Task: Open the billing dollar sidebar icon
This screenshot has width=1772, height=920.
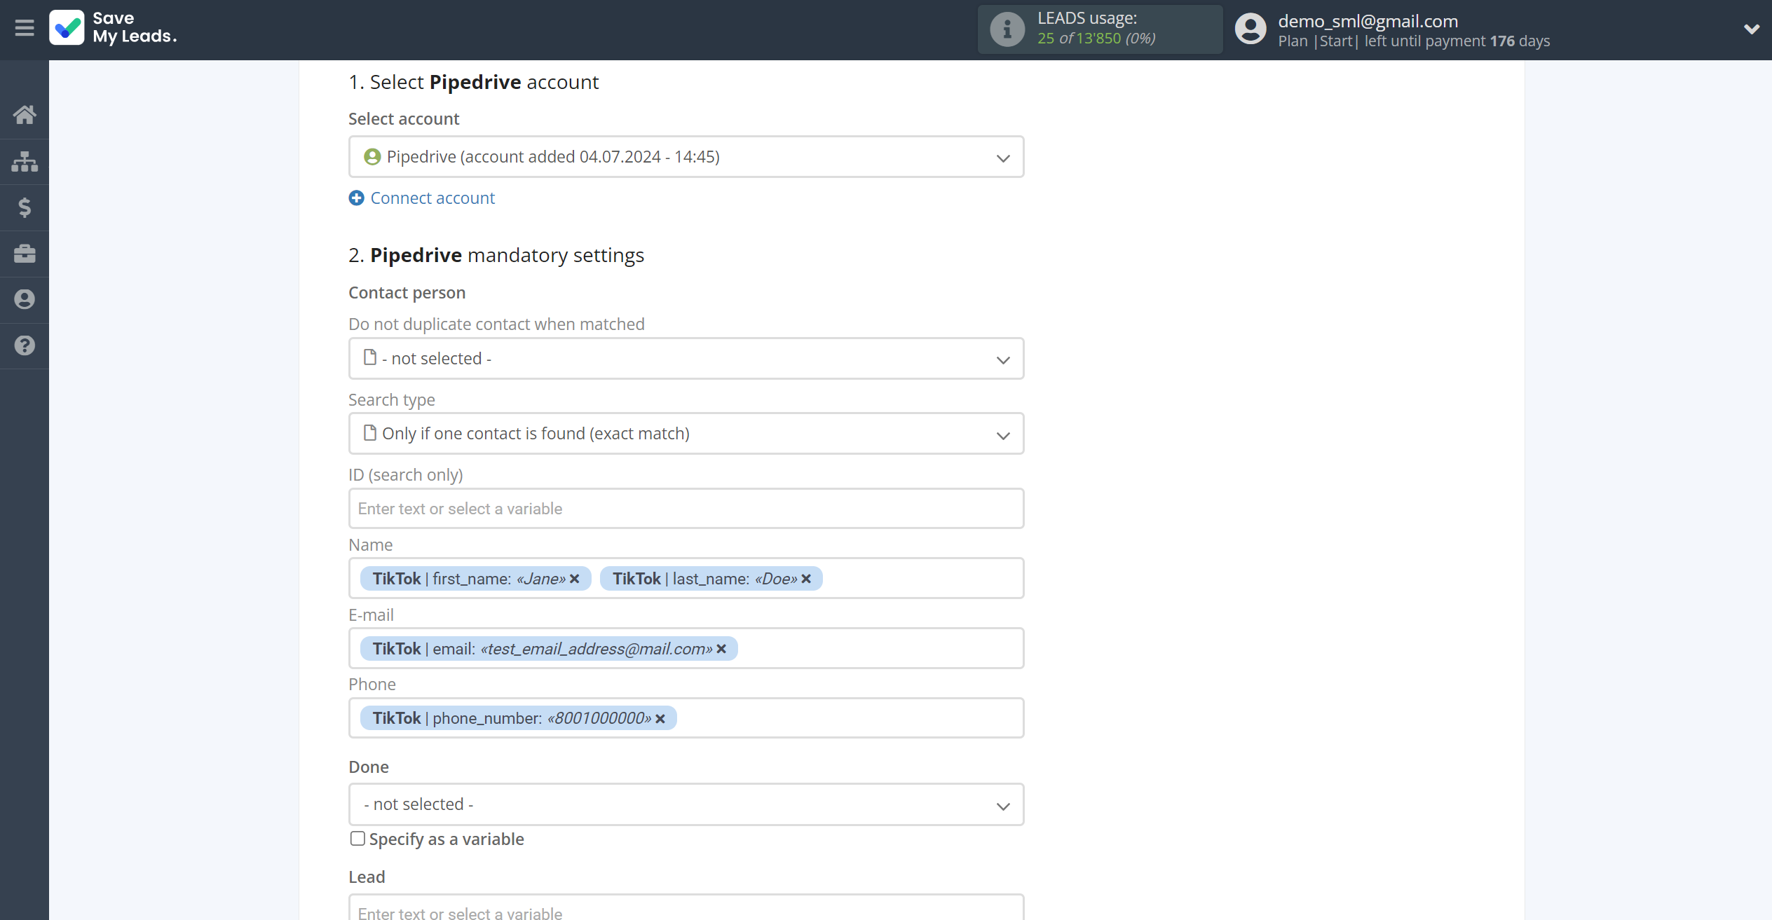Action: [x=25, y=207]
